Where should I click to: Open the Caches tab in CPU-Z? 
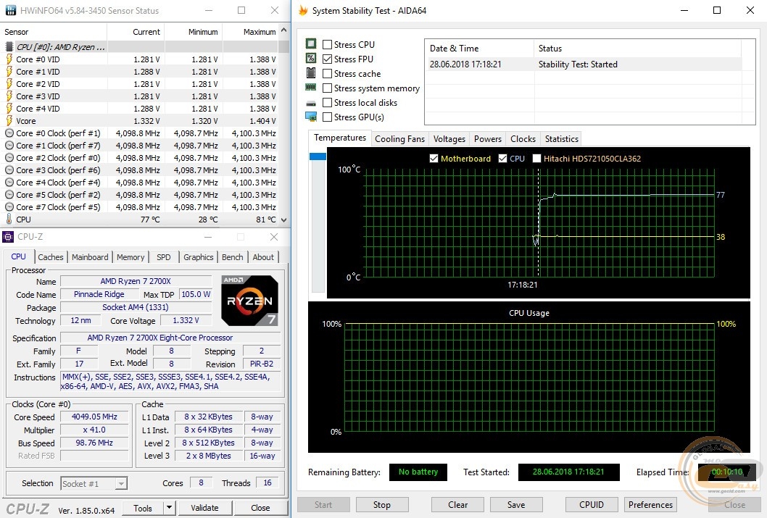(x=50, y=257)
